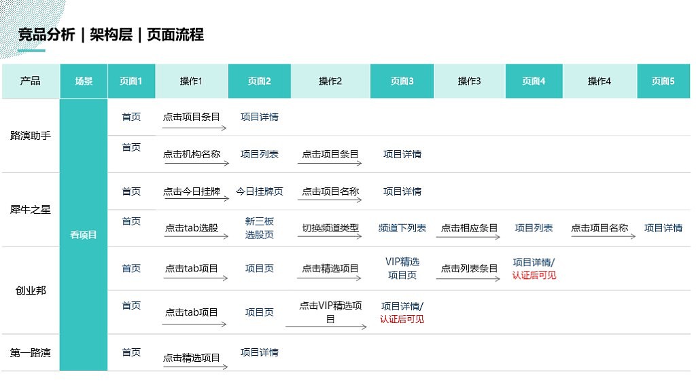Click the 看项目 scene label
696x391 pixels.
point(84,235)
